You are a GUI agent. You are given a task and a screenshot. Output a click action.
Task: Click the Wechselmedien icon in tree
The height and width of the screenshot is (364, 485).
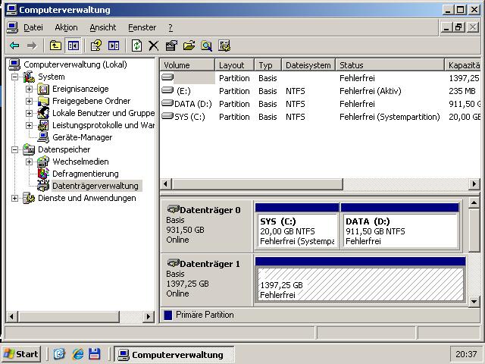pyautogui.click(x=43, y=162)
